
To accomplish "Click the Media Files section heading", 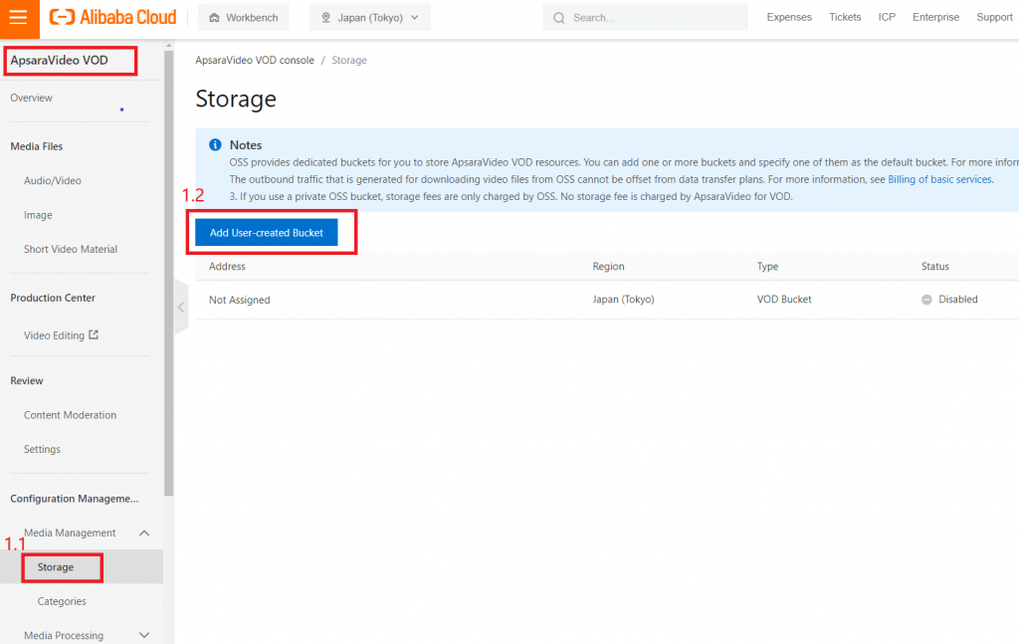I will tap(37, 146).
